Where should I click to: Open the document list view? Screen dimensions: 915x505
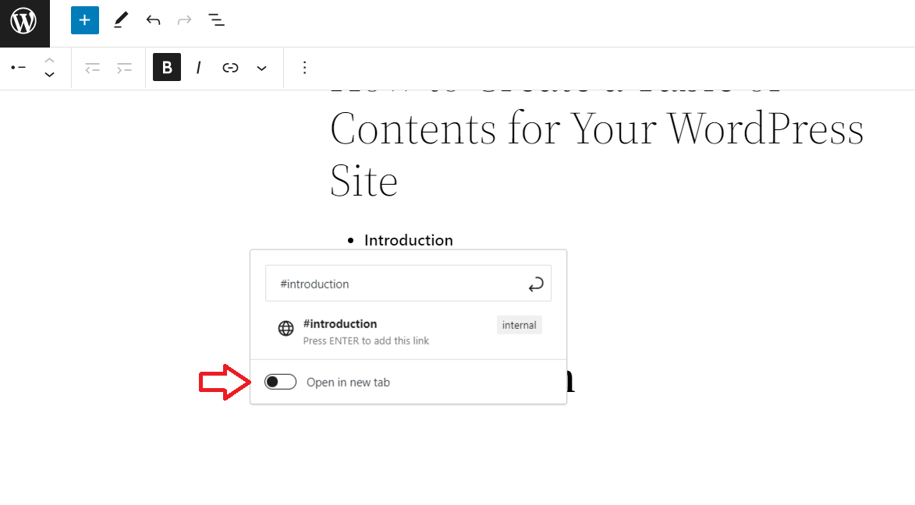[217, 20]
